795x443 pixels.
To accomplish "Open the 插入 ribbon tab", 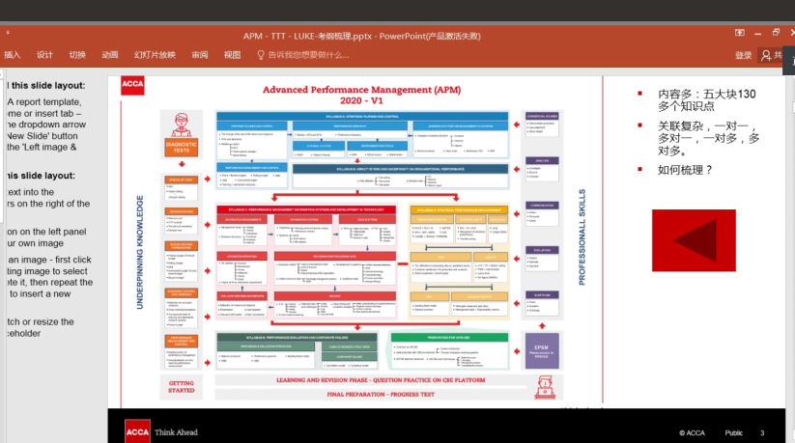I will click(13, 55).
